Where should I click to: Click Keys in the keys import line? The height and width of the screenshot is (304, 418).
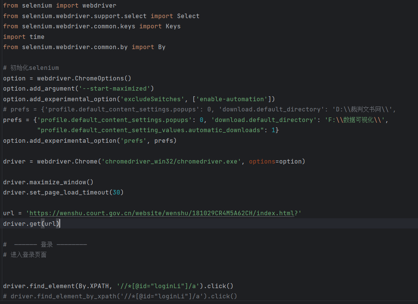point(173,26)
